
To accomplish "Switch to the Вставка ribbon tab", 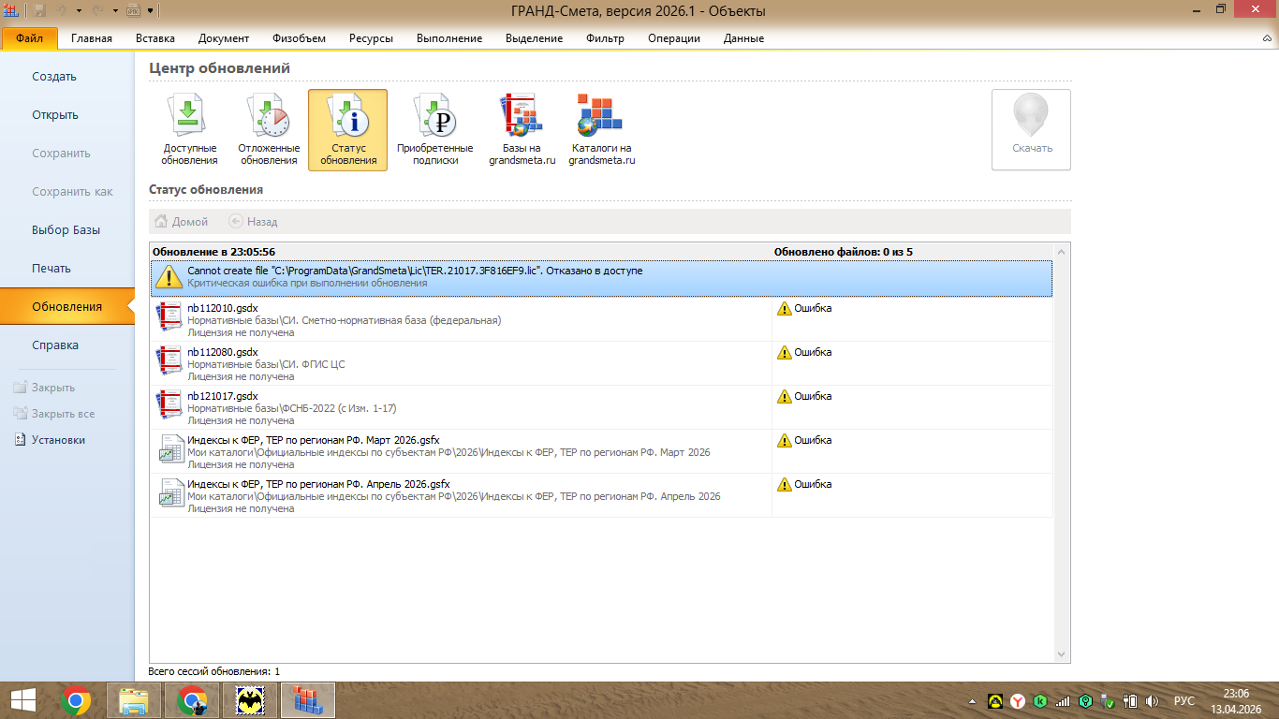I will [x=155, y=38].
